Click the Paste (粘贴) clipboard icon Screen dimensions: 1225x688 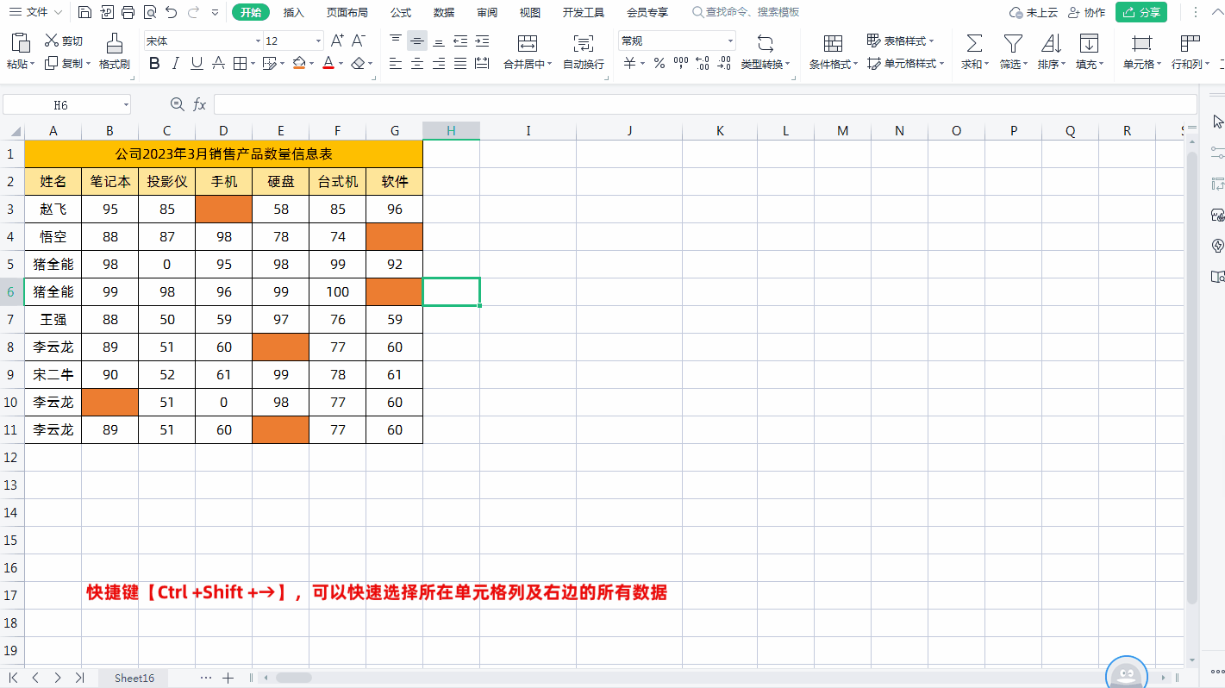click(x=21, y=43)
